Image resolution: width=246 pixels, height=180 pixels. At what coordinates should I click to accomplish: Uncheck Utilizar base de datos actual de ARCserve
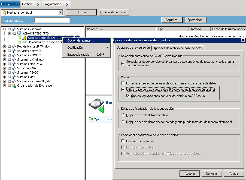[123, 89]
